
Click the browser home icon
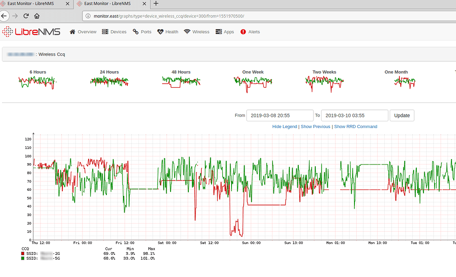pos(37,16)
